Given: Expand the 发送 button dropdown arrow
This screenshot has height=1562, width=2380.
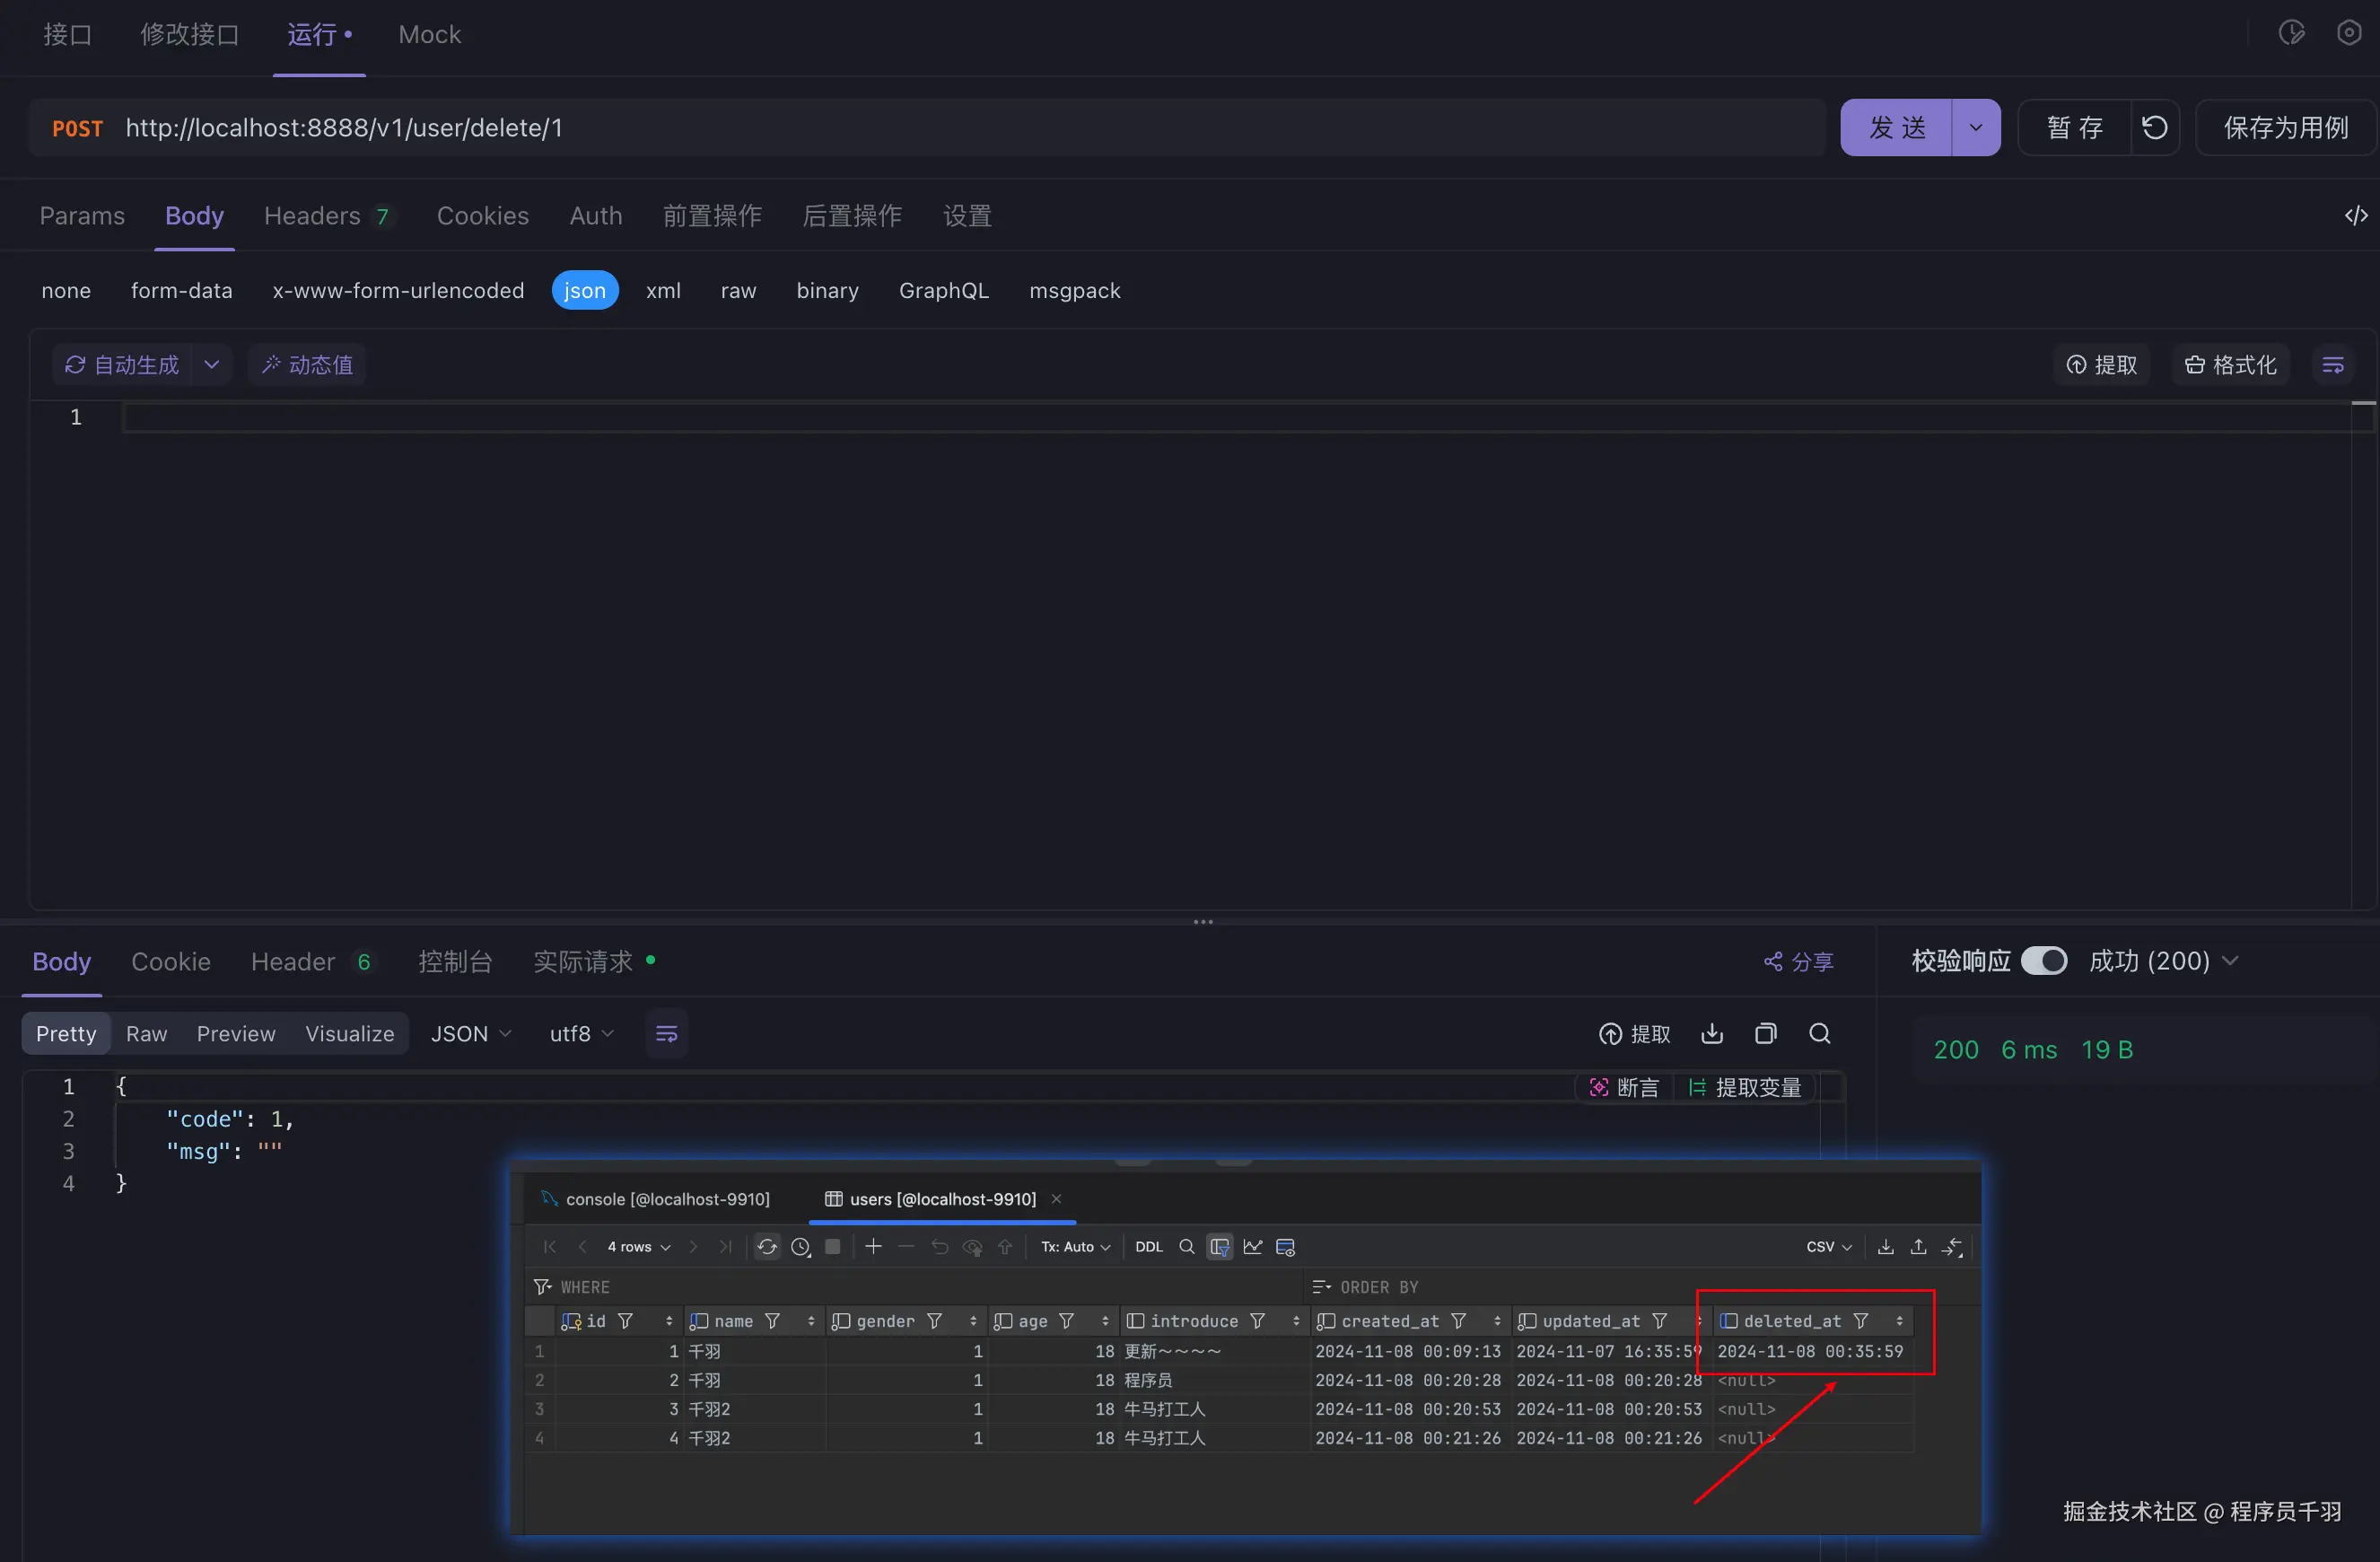Looking at the screenshot, I should click(1975, 127).
